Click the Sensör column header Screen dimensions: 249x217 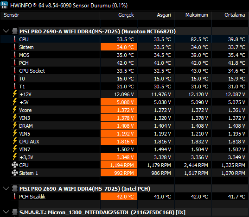50,15
